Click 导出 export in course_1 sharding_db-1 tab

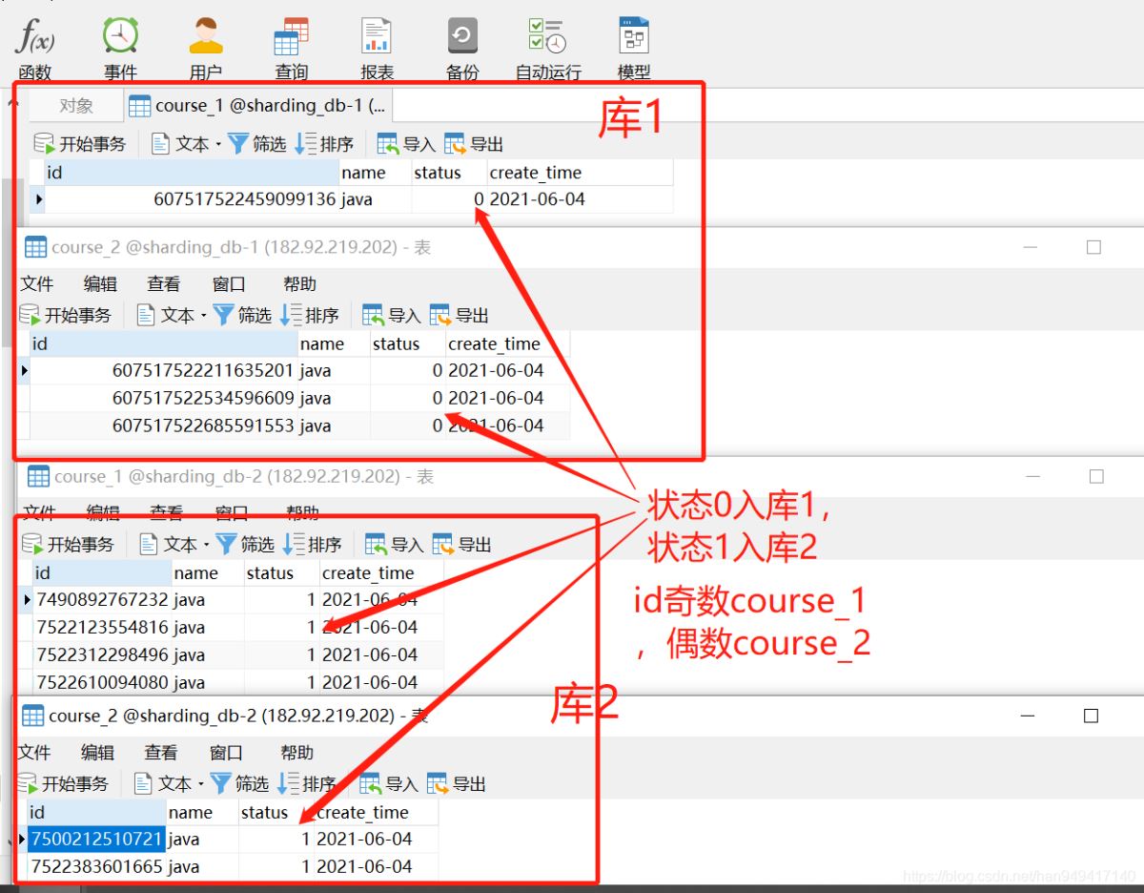pos(474,144)
